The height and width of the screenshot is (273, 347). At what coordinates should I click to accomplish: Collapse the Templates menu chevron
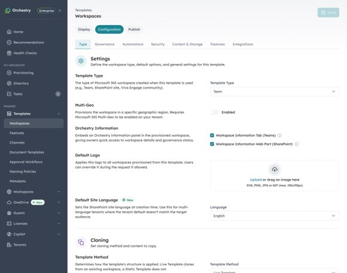[x=59, y=114]
